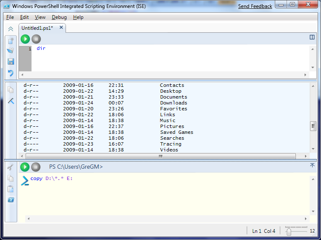Open the File menu
321x240 pixels.
click(x=10, y=17)
